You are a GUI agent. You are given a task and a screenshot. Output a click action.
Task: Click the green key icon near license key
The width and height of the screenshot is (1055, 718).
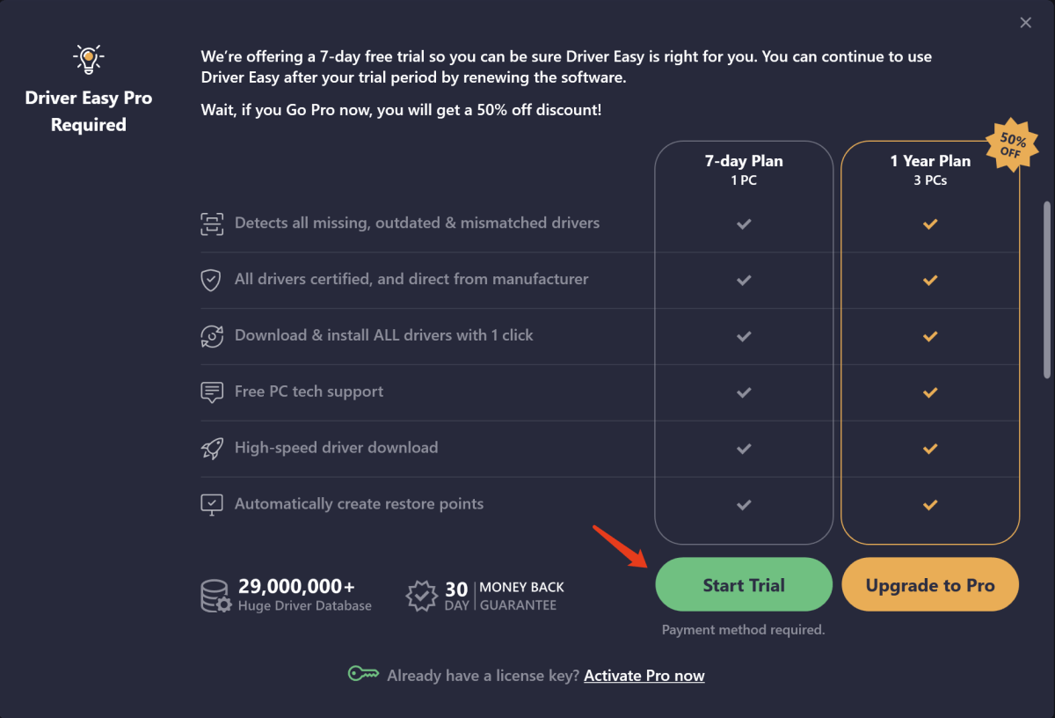363,675
